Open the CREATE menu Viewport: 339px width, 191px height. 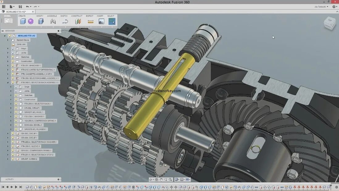click(22, 16)
